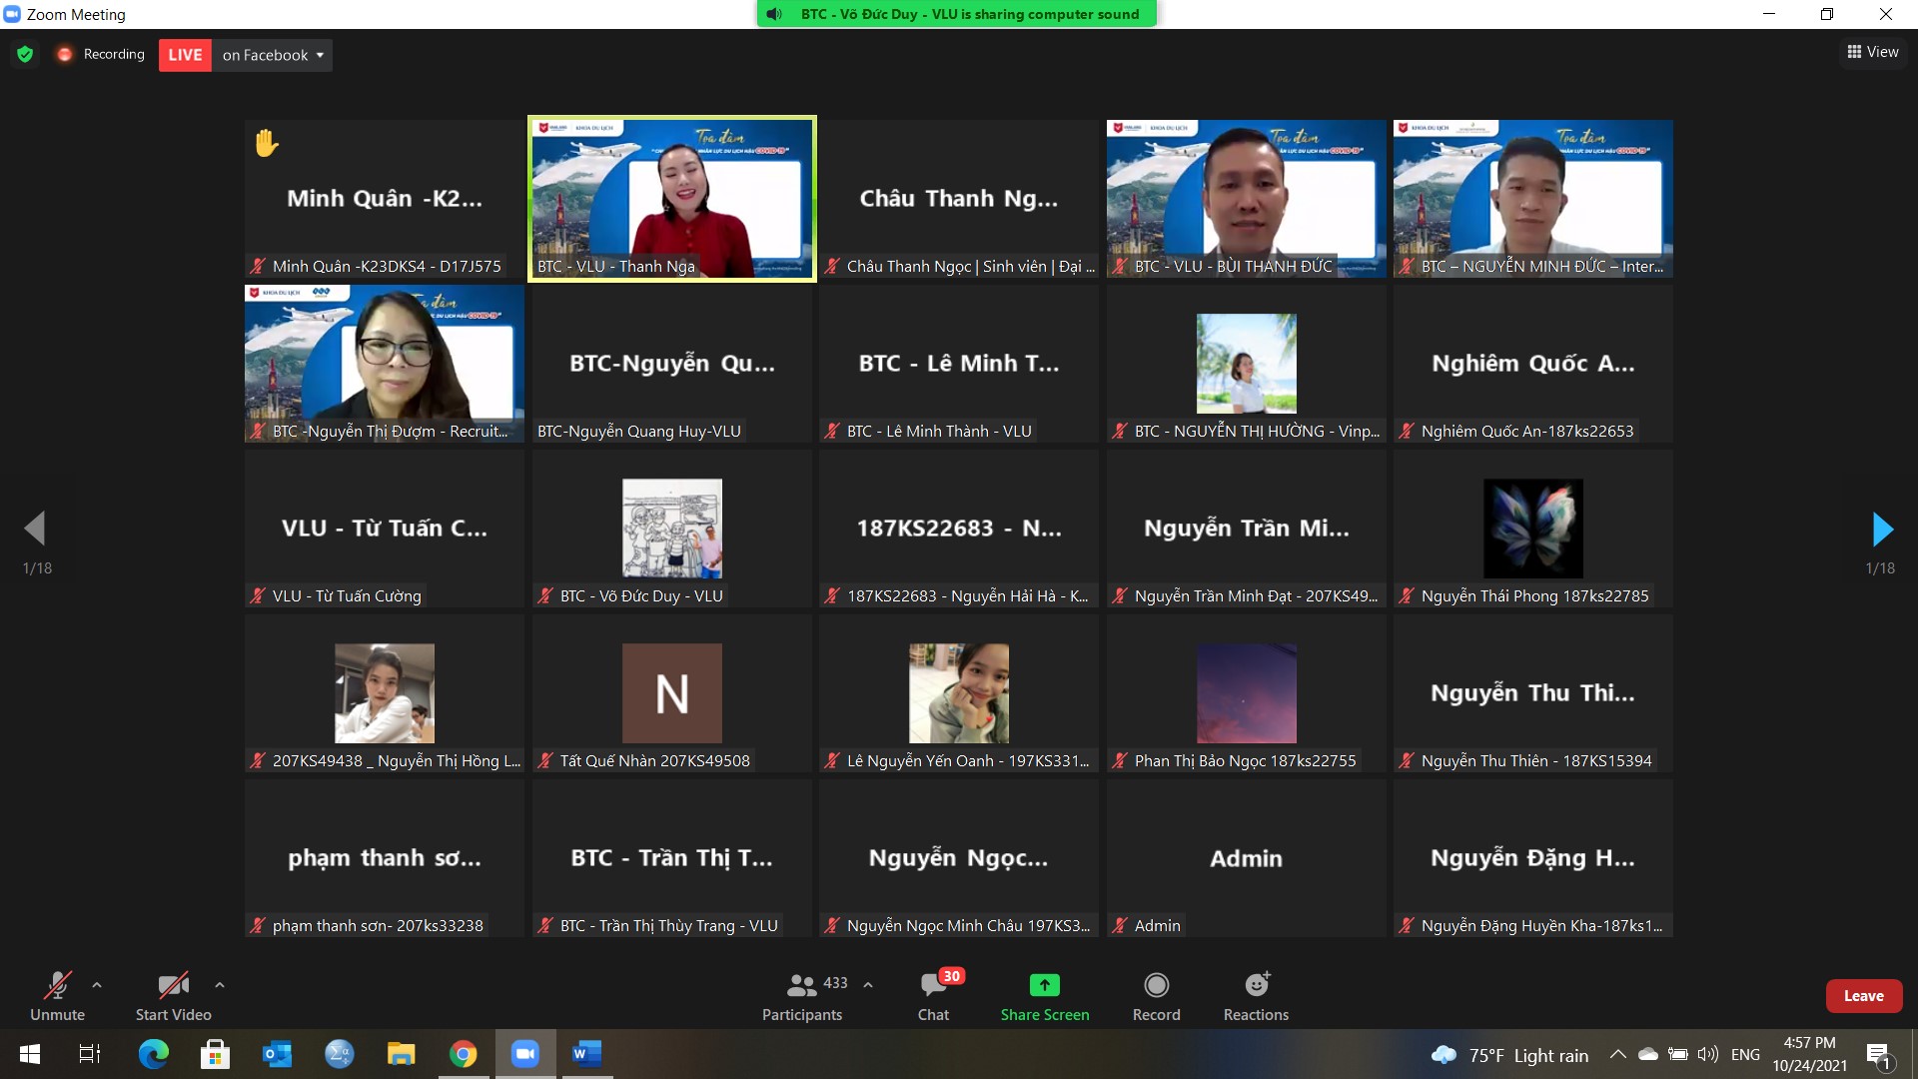This screenshot has height=1079, width=1918.
Task: Click ENG language indicator
Action: tap(1745, 1054)
